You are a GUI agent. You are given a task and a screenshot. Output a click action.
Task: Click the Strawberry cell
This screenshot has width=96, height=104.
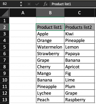tap(50, 54)
